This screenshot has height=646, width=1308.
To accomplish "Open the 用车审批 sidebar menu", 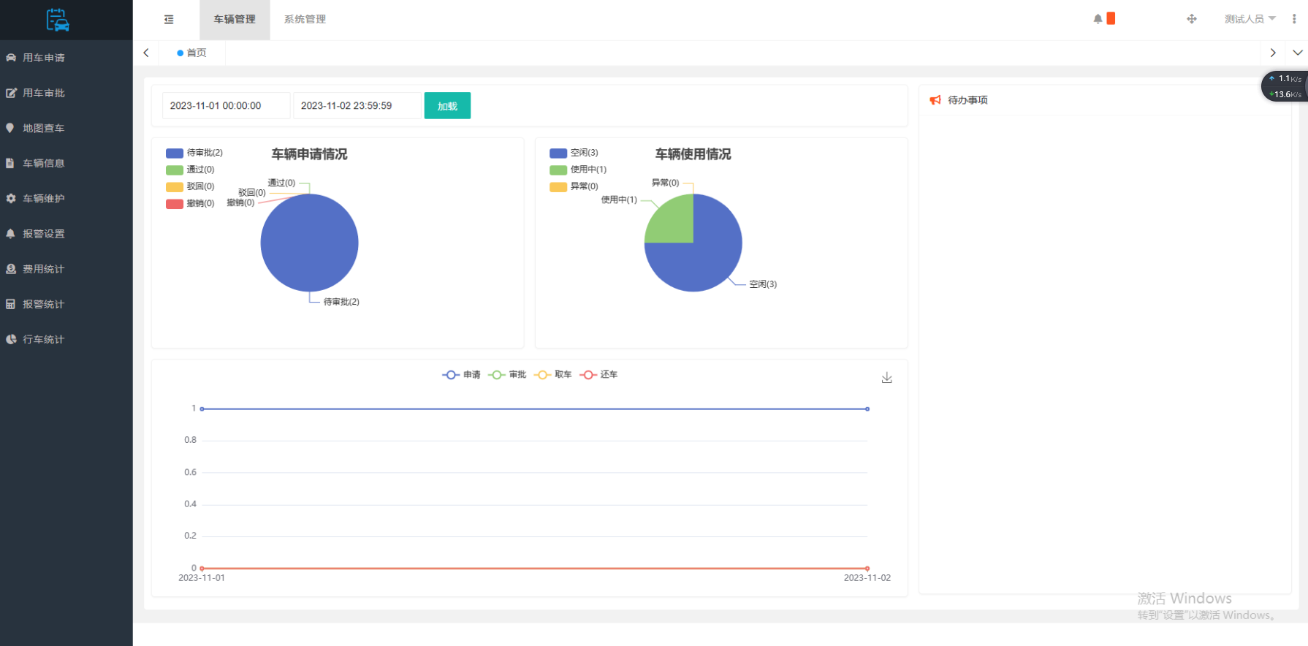I will coord(66,93).
